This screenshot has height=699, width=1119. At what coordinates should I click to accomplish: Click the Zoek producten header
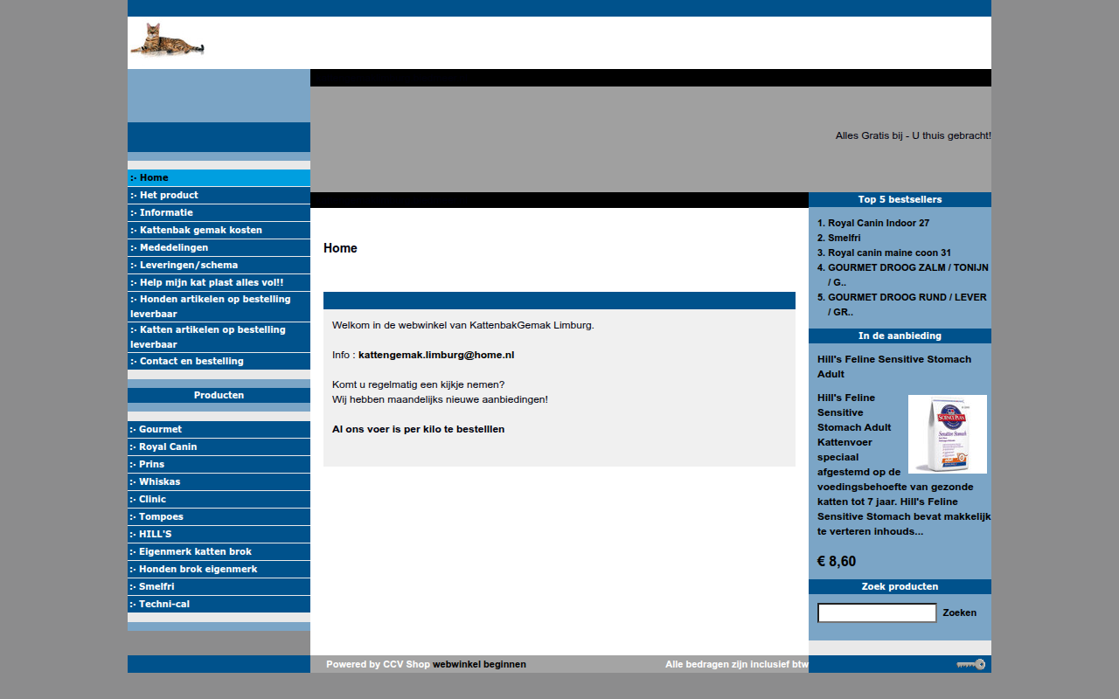pyautogui.click(x=900, y=587)
